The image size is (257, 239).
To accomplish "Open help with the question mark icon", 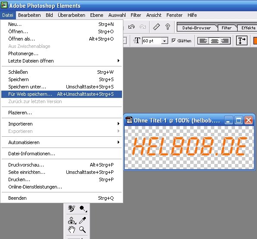I will [167, 27].
